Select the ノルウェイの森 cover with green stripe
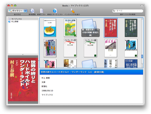 pos(90,48)
